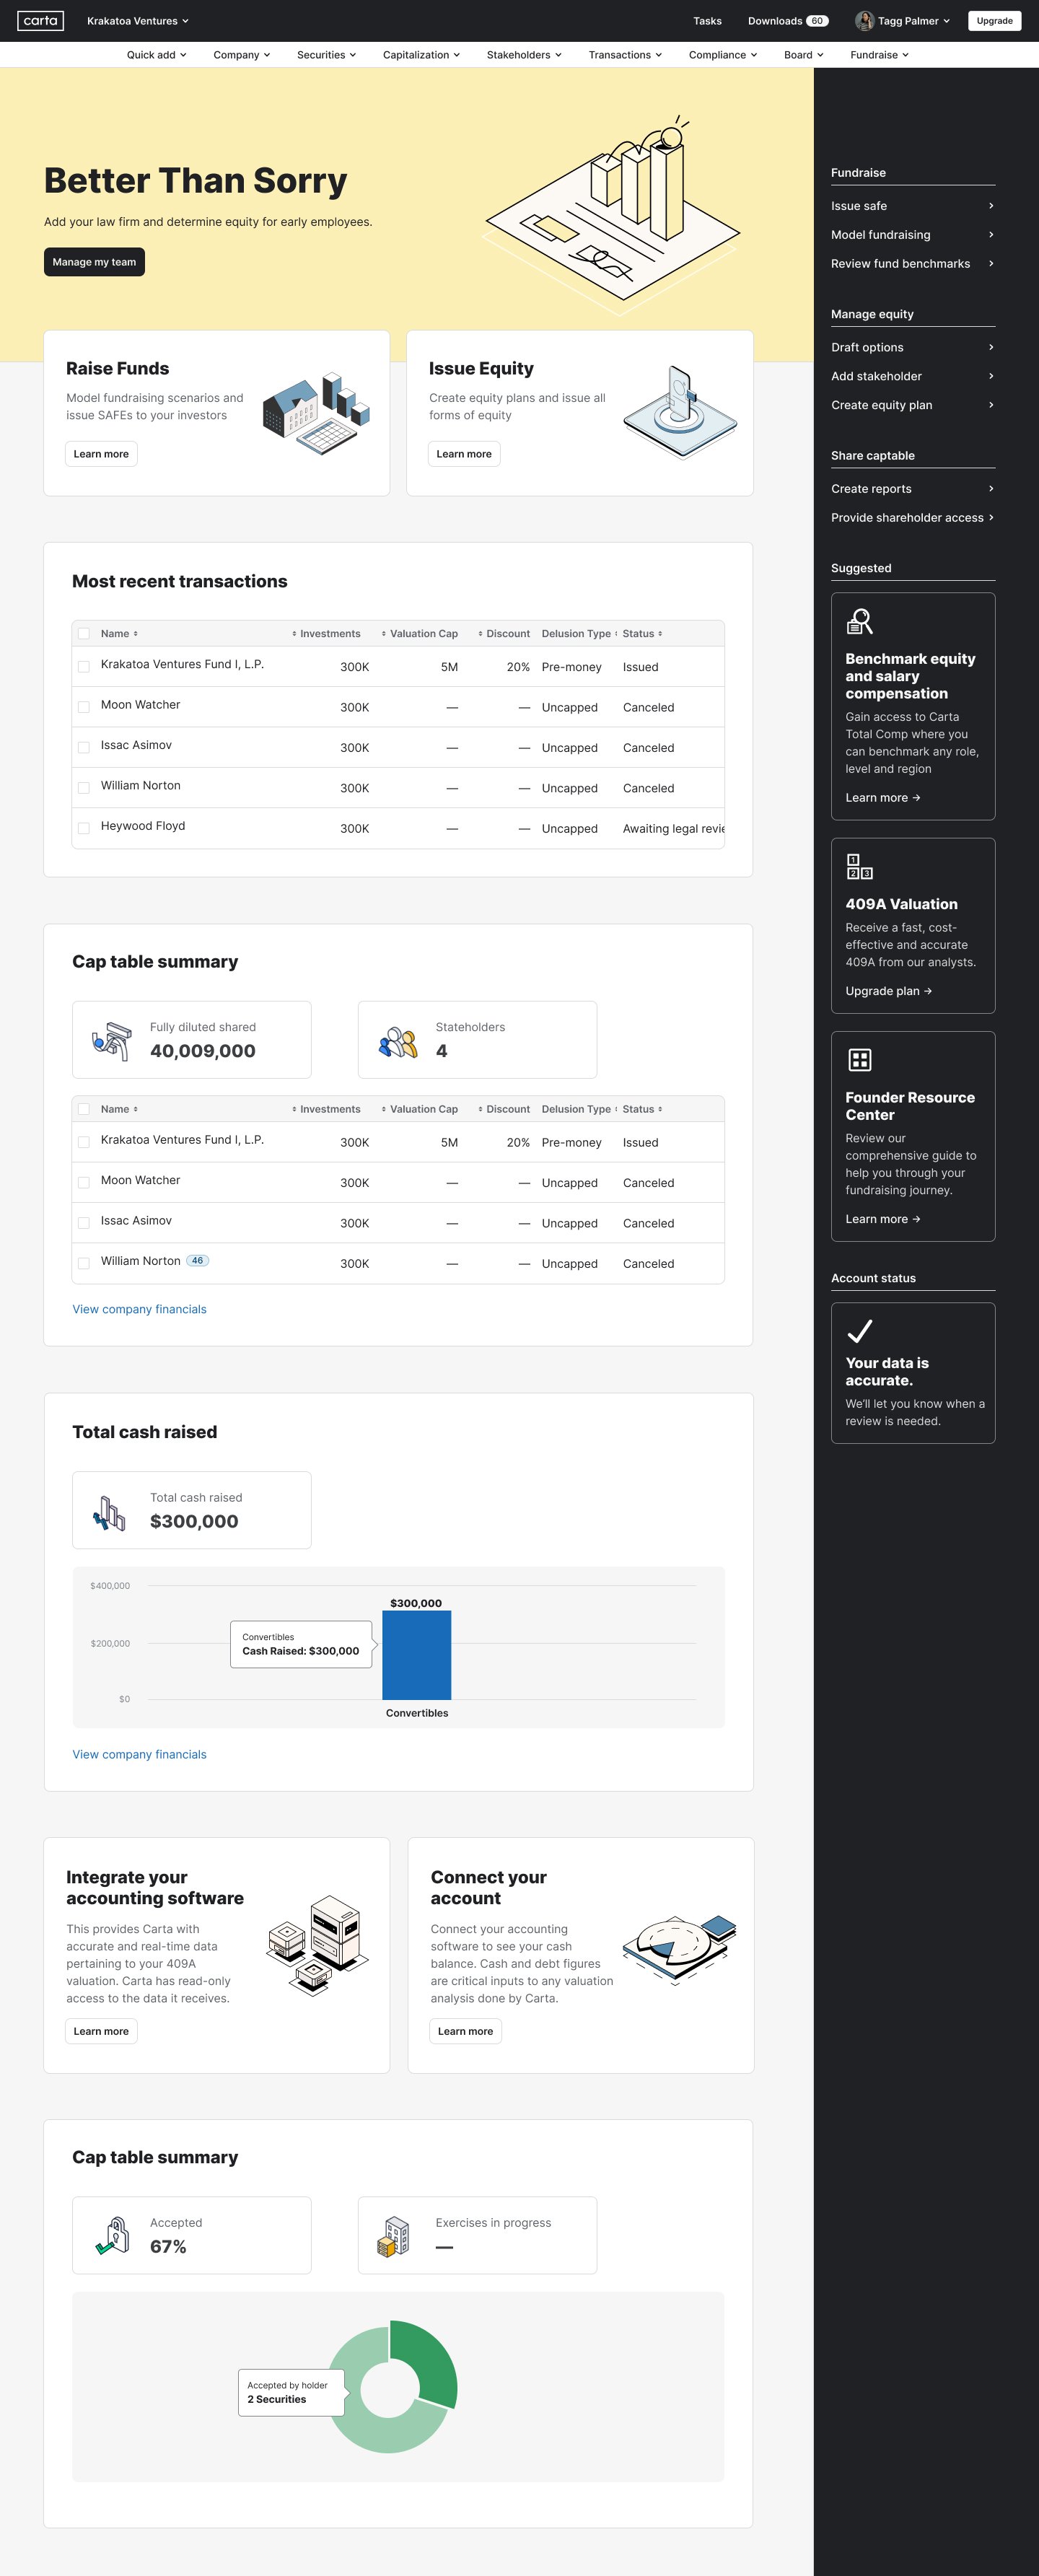Click the Upgrade button
Image resolution: width=1039 pixels, height=2576 pixels.
pos(994,21)
